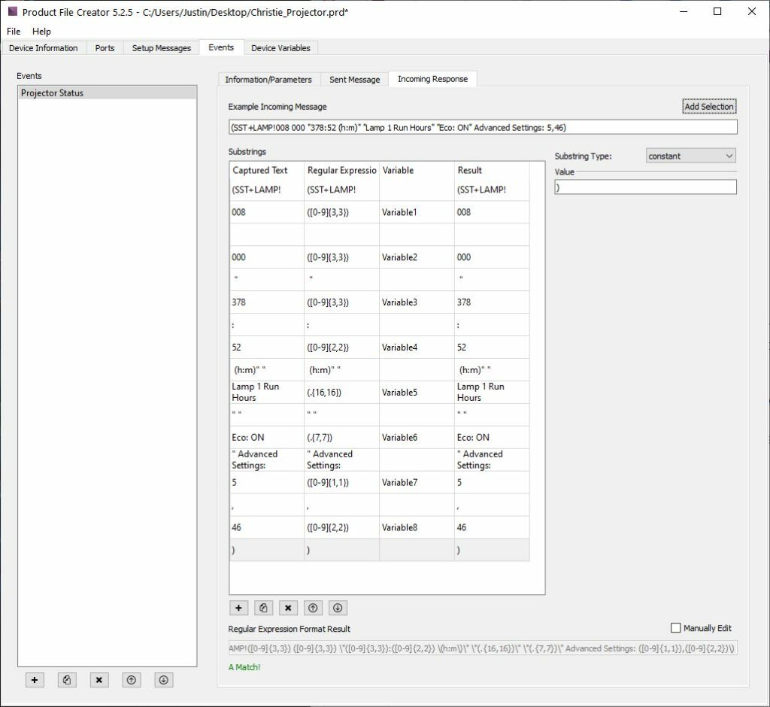This screenshot has height=707, width=770.
Task: Click the substring Value input field
Action: tap(645, 187)
